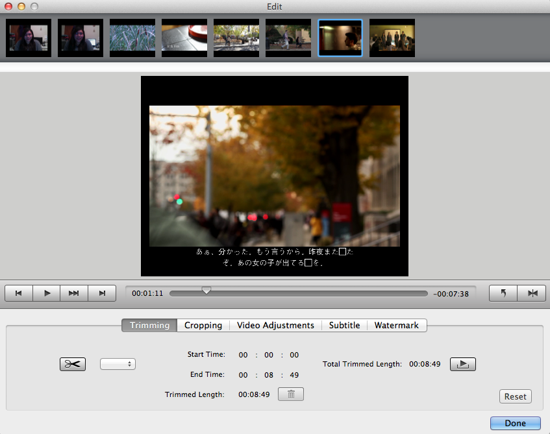Select the group standing in room thumbnail
This screenshot has height=434, width=550.
click(x=392, y=38)
